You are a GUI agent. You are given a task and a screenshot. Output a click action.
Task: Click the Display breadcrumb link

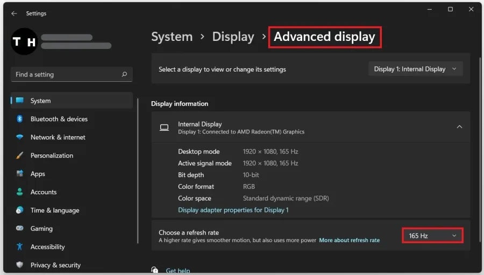pos(233,37)
